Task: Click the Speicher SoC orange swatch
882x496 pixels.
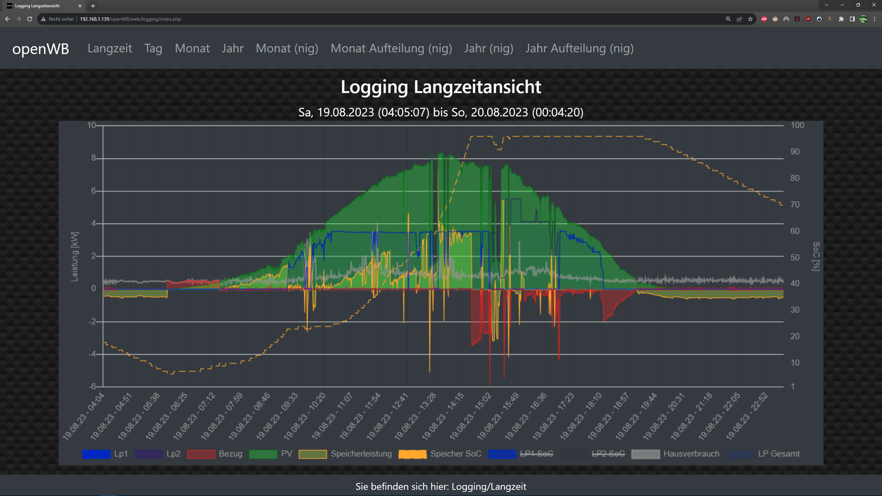Action: coord(412,454)
